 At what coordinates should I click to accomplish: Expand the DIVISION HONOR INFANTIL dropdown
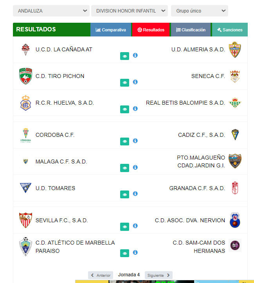coord(130,11)
